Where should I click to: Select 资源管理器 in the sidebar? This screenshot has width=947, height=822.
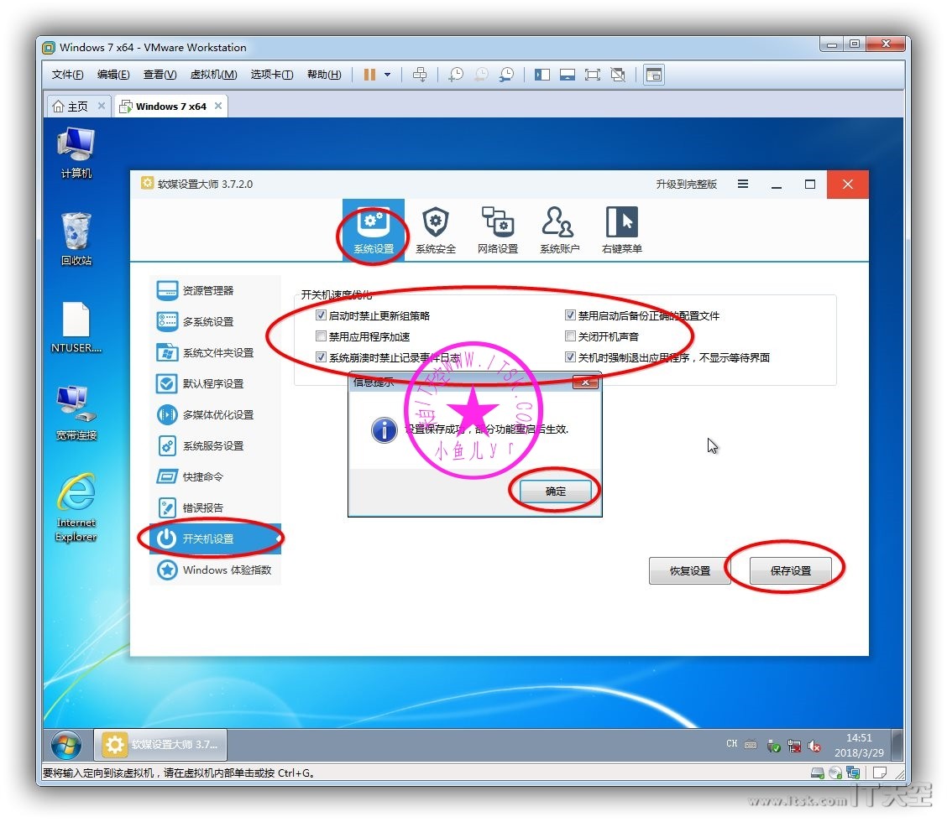click(208, 291)
